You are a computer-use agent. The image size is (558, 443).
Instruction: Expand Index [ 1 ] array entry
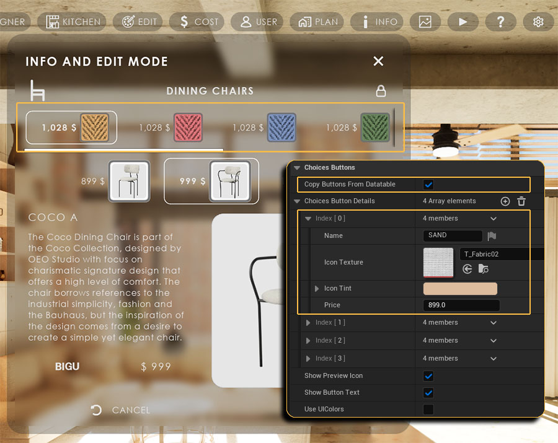[308, 323]
